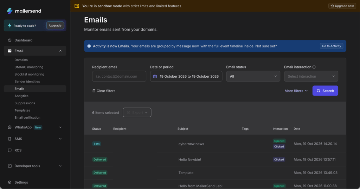Click date Mon, 19 Oct 2026 14:20:14
Viewport: 360px width, 189px height.
[315, 144]
